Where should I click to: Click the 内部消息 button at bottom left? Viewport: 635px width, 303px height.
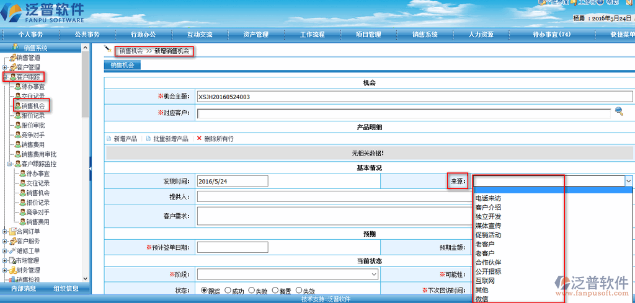24,289
